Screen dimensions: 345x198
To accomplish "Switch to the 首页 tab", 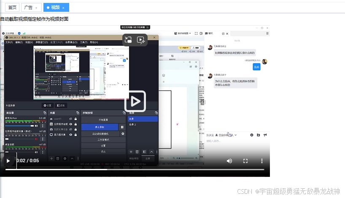I will tap(12, 8).
